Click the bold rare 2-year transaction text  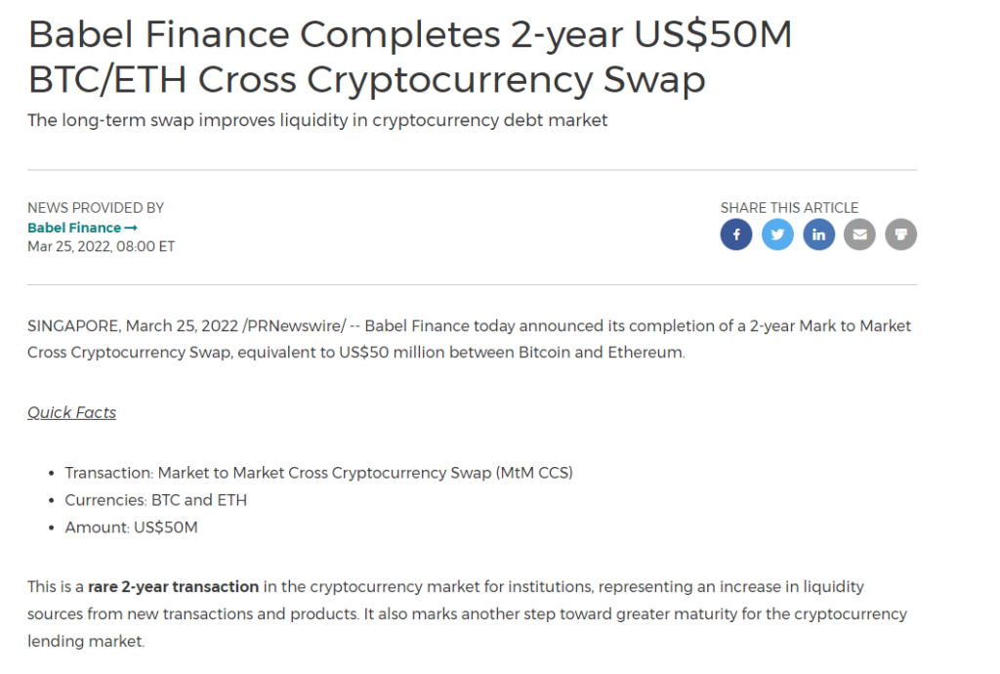click(174, 587)
